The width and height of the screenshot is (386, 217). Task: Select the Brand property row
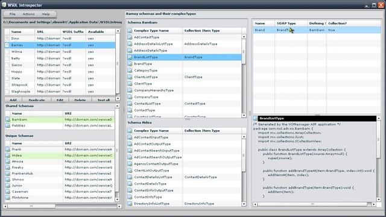pos(317,30)
